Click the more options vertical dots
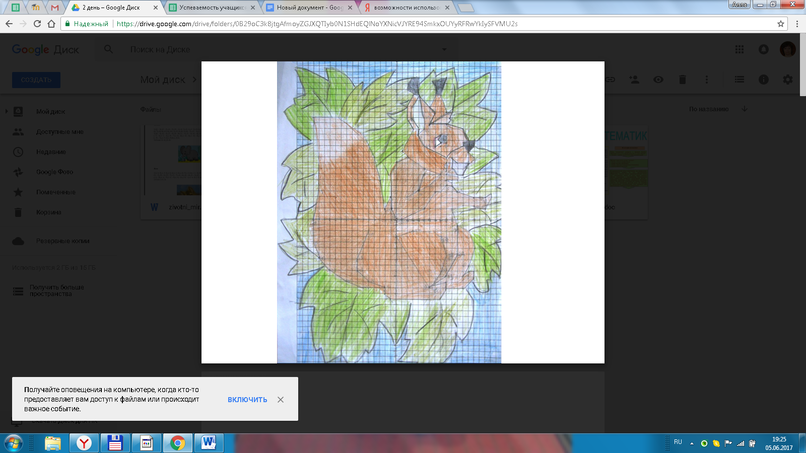Viewport: 806px width, 453px height. tap(707, 80)
